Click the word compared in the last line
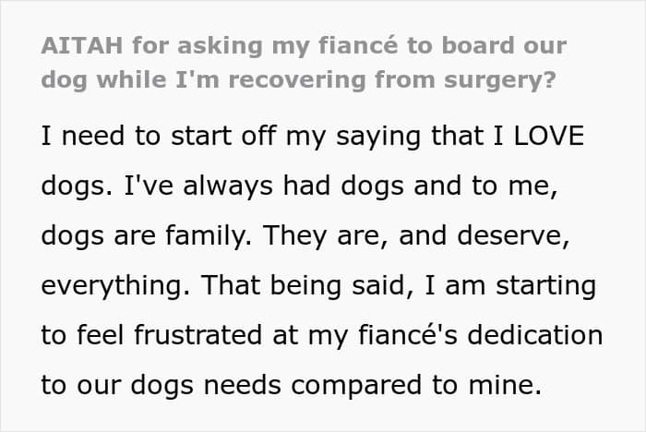 click(x=356, y=386)
